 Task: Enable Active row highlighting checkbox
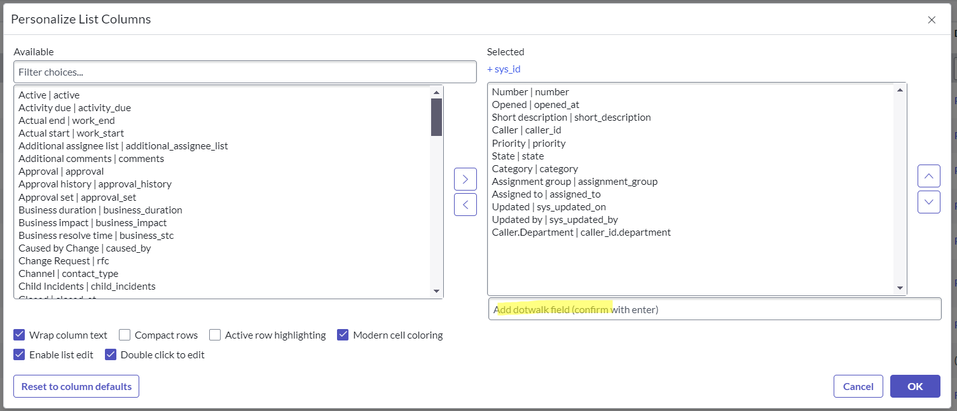pos(216,335)
